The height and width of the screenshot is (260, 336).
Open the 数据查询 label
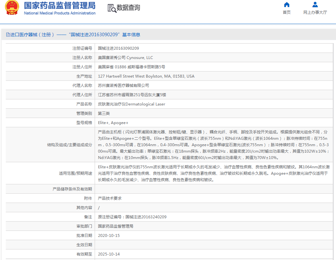click(128, 8)
